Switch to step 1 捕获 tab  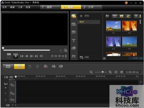50,7
